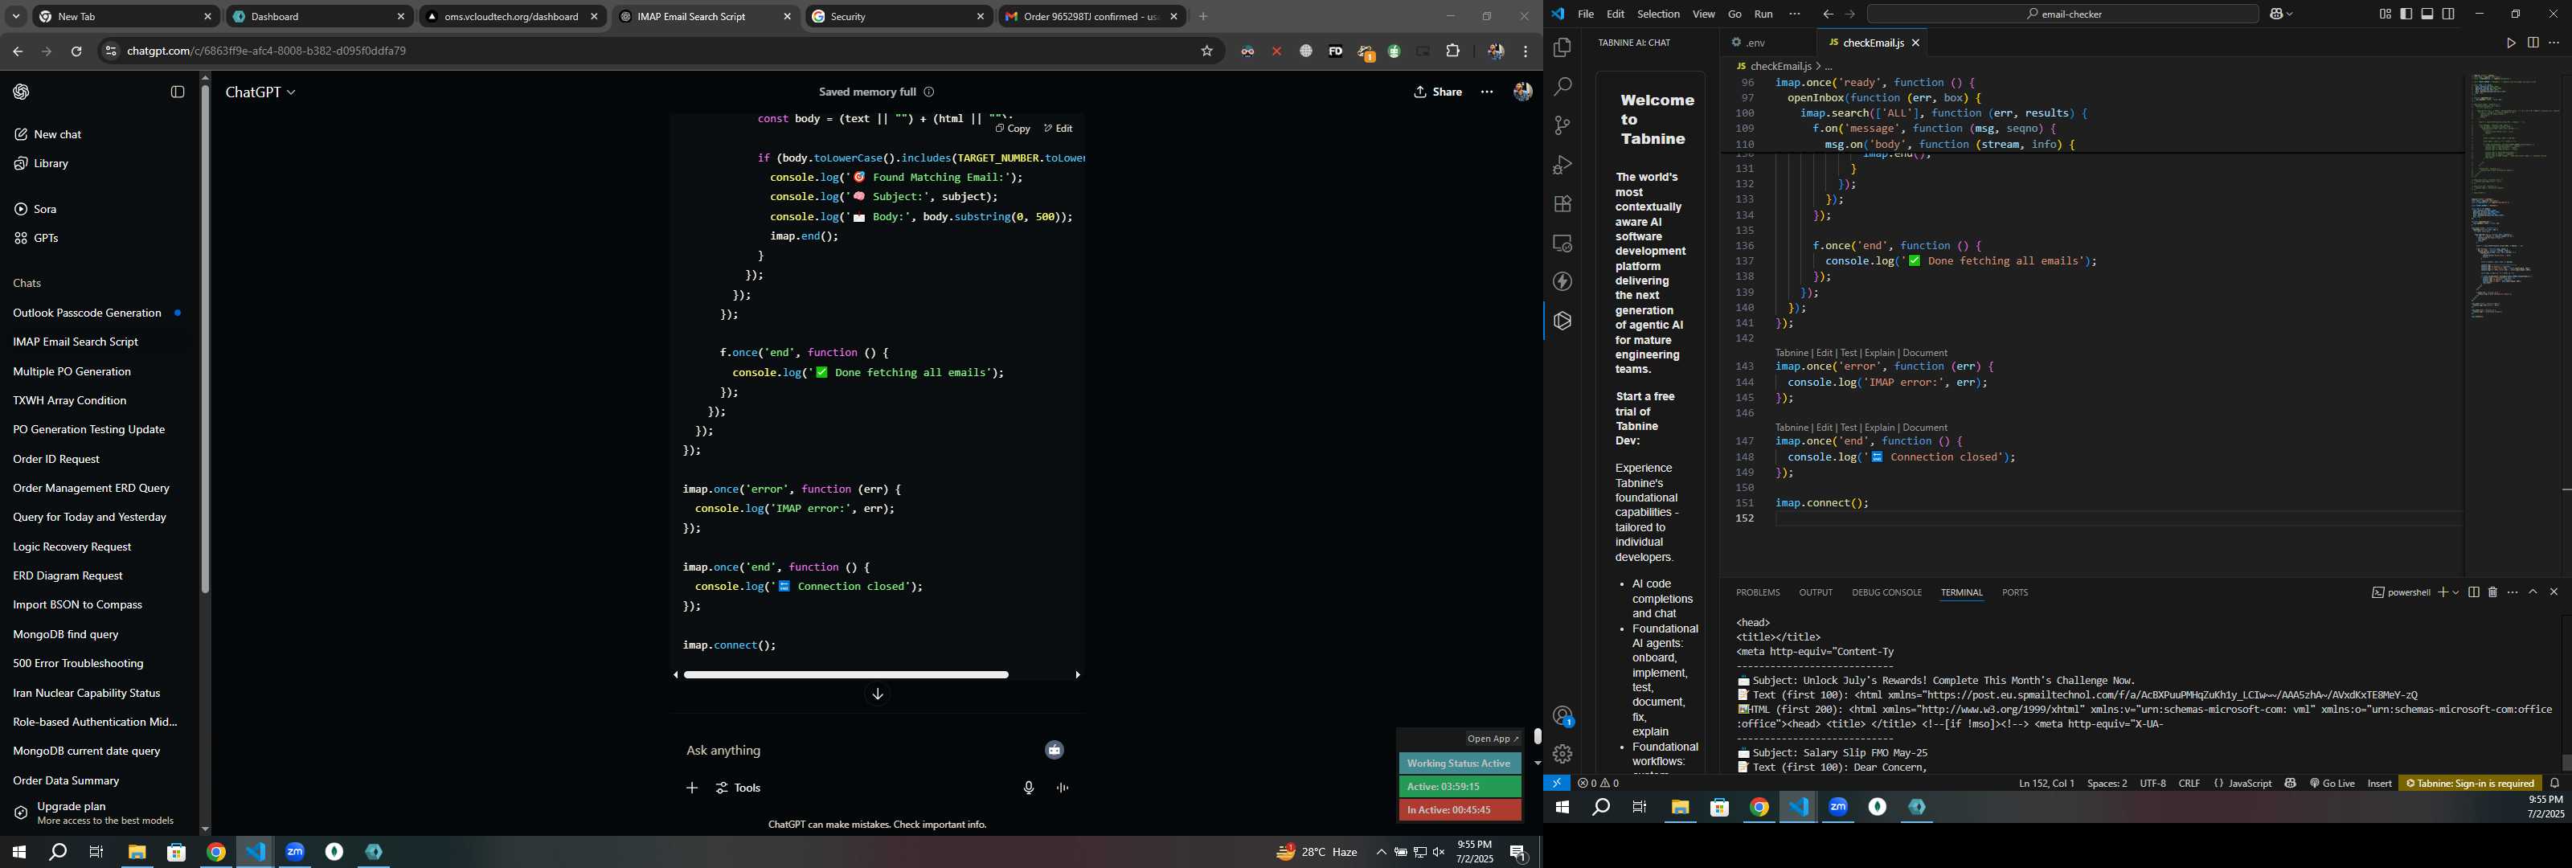Toggle VS Code primary side bar

coord(2406,14)
